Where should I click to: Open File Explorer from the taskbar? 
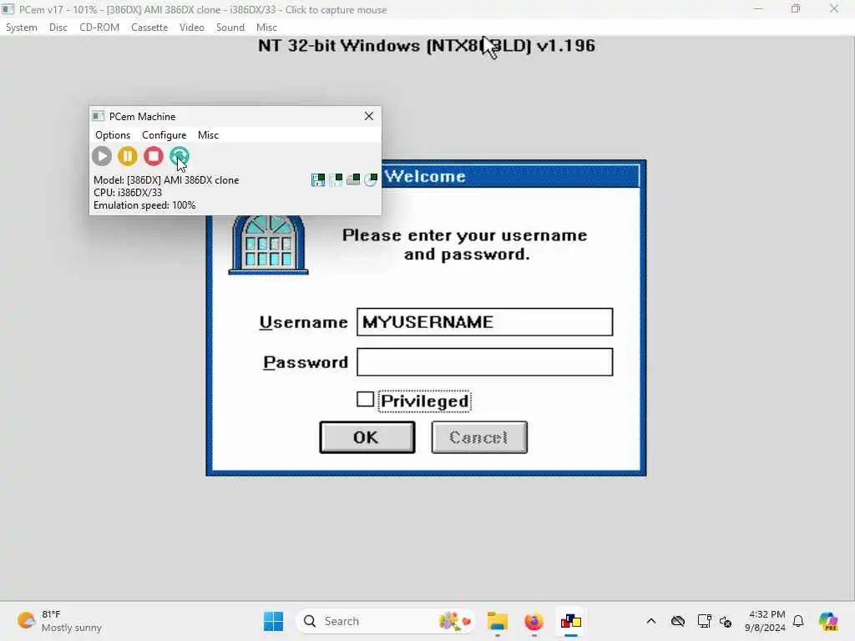tap(498, 621)
